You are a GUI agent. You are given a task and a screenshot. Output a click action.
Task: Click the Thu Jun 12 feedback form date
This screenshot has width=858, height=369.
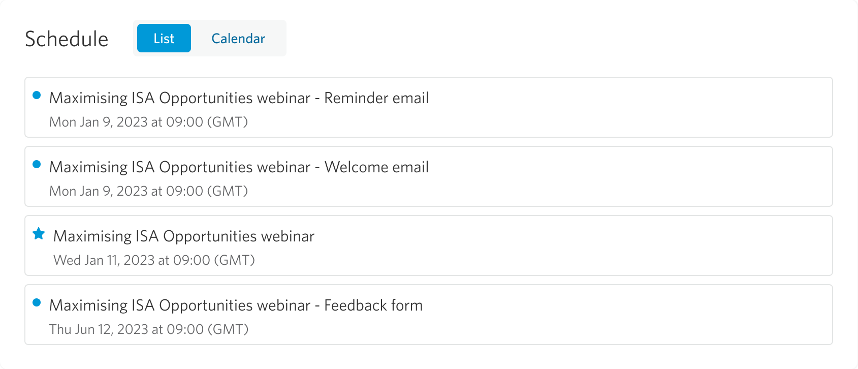coord(149,329)
